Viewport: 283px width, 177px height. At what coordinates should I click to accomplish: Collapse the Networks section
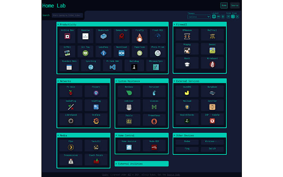click(x=84, y=81)
